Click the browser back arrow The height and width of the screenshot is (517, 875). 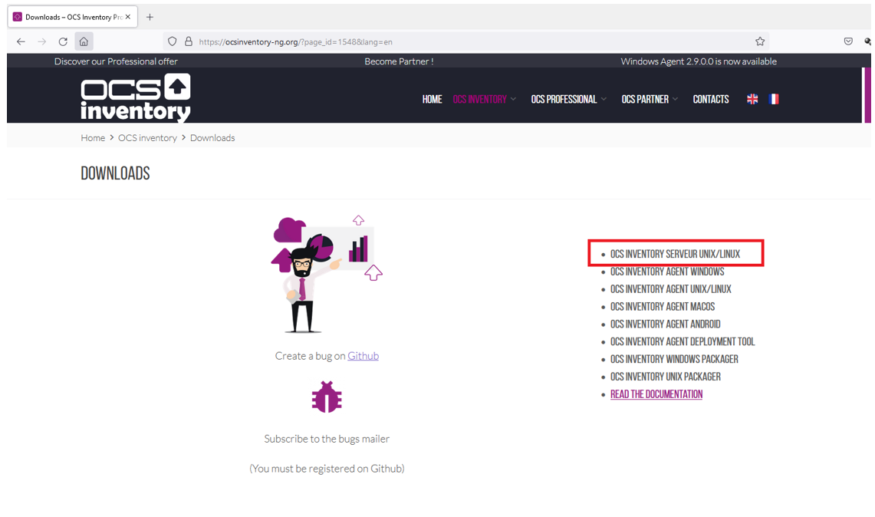[x=21, y=42]
